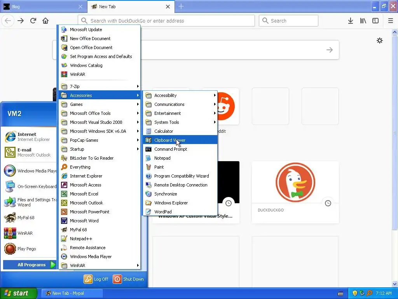Start Paint from Accessories submenu
The width and height of the screenshot is (398, 299).
[180, 167]
